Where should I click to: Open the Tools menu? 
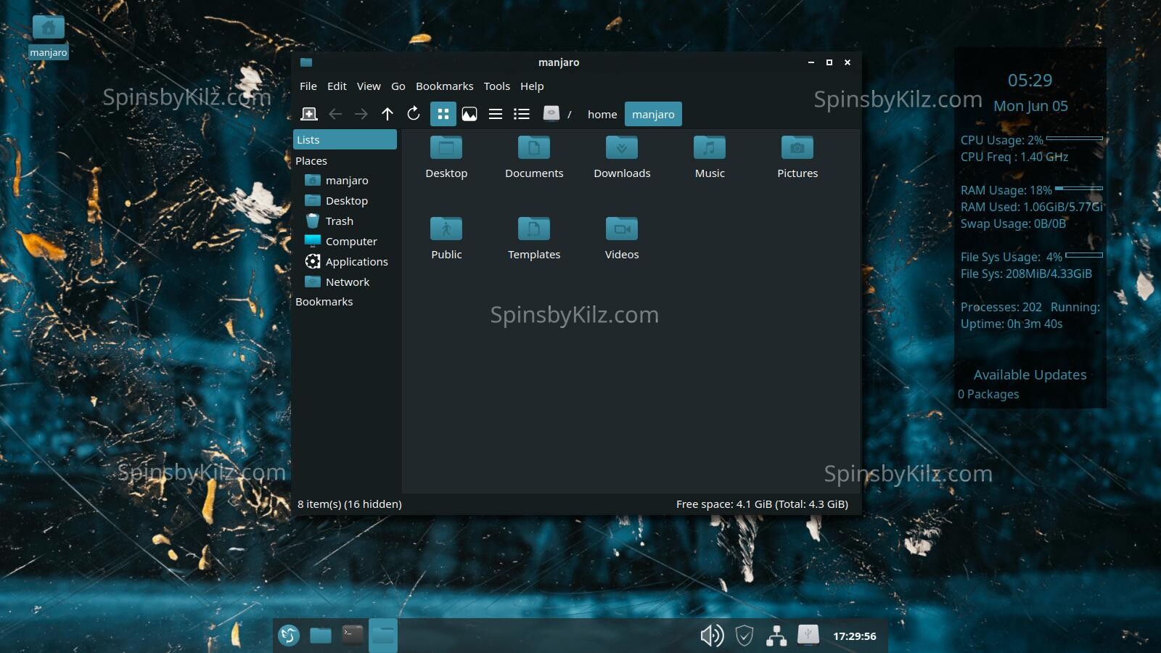496,86
